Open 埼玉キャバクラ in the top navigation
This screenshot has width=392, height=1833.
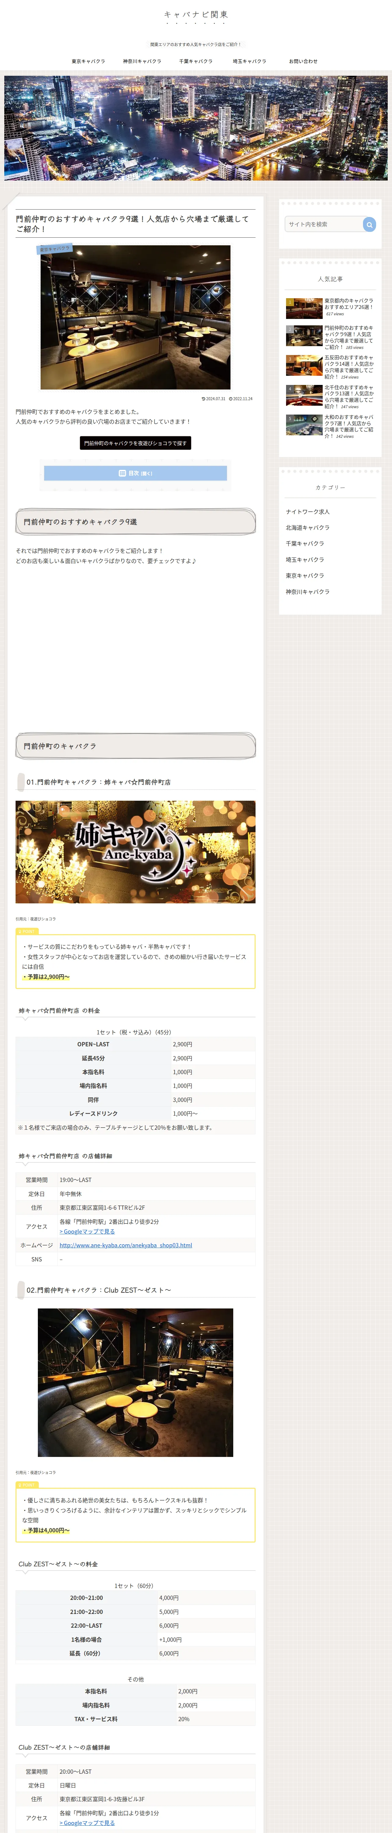point(250,61)
